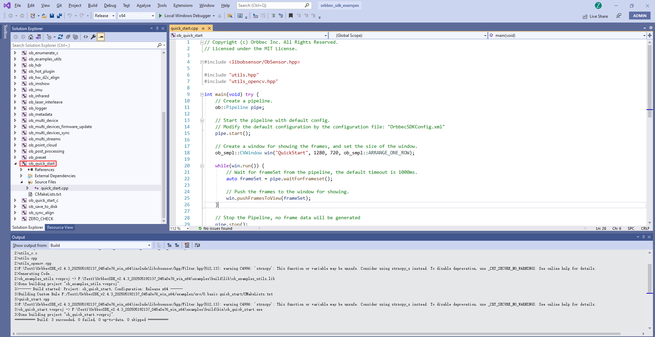Click the Find in Files toolbar icon
The width and height of the screenshot is (655, 337).
[230, 16]
